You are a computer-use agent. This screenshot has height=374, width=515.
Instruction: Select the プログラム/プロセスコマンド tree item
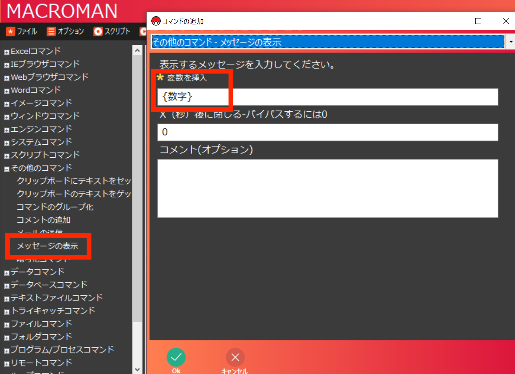(x=62, y=350)
